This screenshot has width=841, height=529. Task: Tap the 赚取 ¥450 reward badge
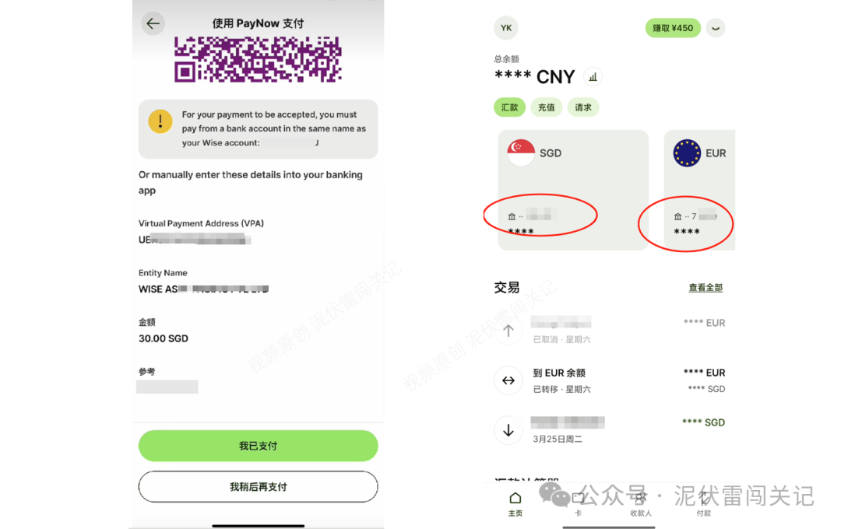tap(673, 28)
